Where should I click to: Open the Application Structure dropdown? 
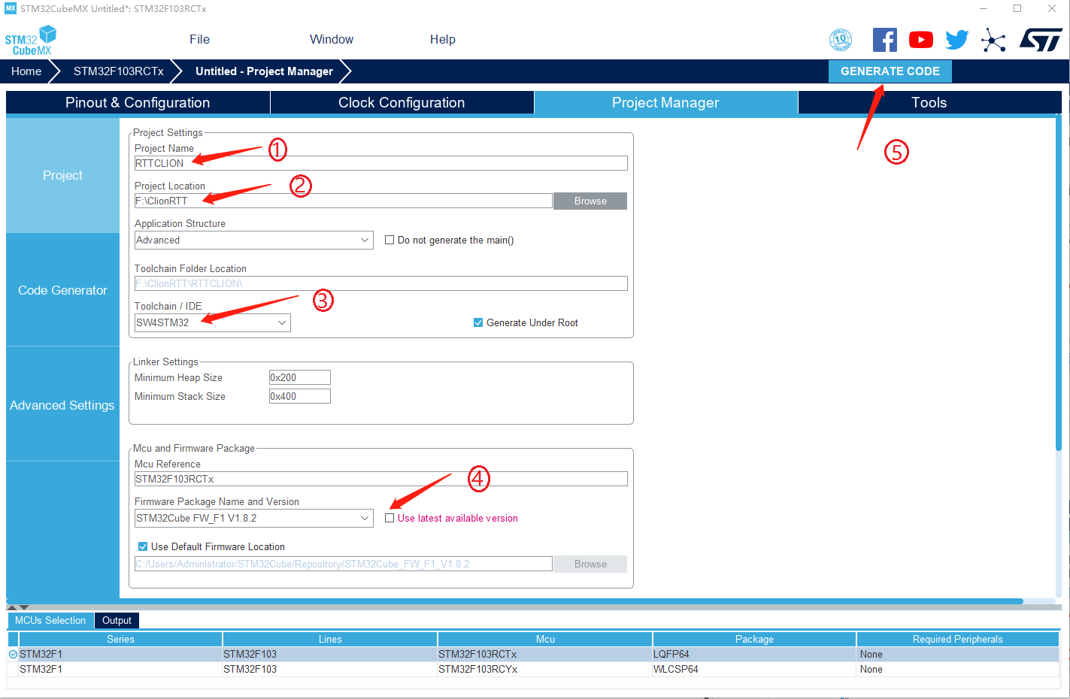tap(254, 241)
